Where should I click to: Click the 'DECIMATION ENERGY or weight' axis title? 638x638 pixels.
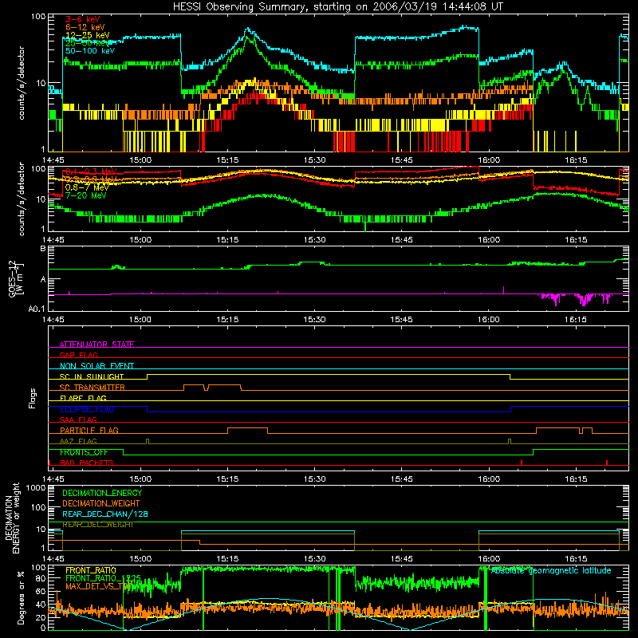12,518
